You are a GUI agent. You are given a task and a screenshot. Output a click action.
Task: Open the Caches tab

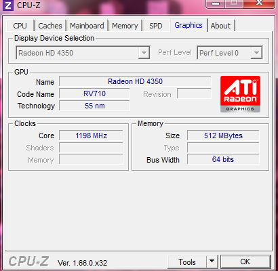[50, 26]
